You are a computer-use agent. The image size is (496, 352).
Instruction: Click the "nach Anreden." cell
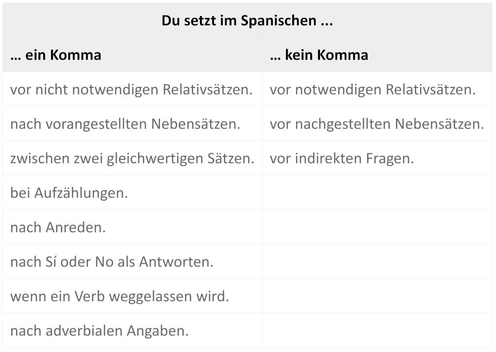coord(58,227)
